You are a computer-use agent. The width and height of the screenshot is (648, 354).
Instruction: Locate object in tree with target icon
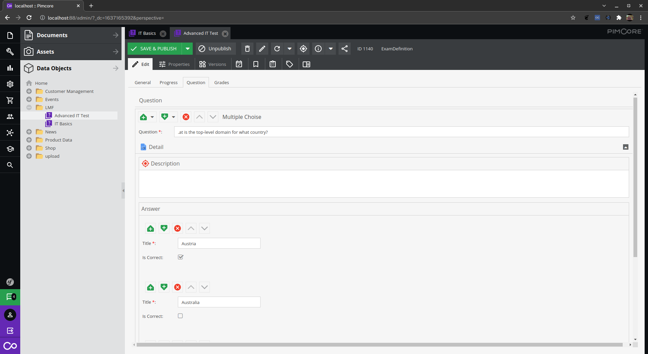point(303,49)
